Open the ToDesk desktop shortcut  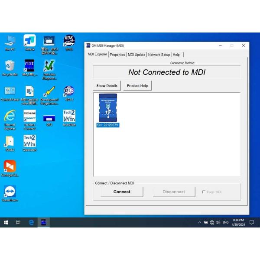(29, 42)
